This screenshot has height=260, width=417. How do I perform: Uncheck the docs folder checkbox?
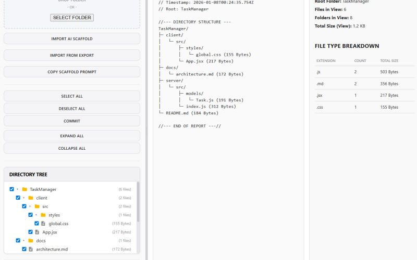click(x=18, y=240)
